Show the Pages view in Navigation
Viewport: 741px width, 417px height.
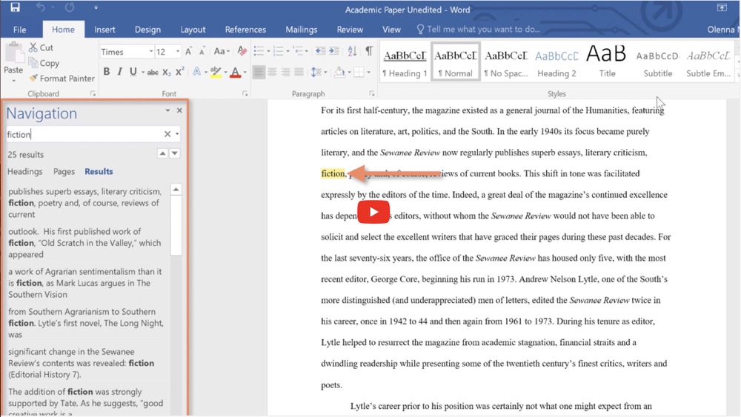(64, 171)
